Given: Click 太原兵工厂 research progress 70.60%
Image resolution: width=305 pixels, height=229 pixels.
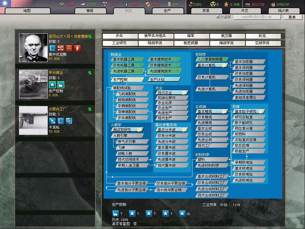Looking at the screenshot, I should tap(54, 131).
